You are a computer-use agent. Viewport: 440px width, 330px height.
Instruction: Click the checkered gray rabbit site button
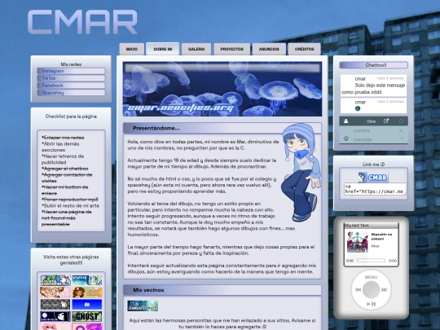[55, 305]
